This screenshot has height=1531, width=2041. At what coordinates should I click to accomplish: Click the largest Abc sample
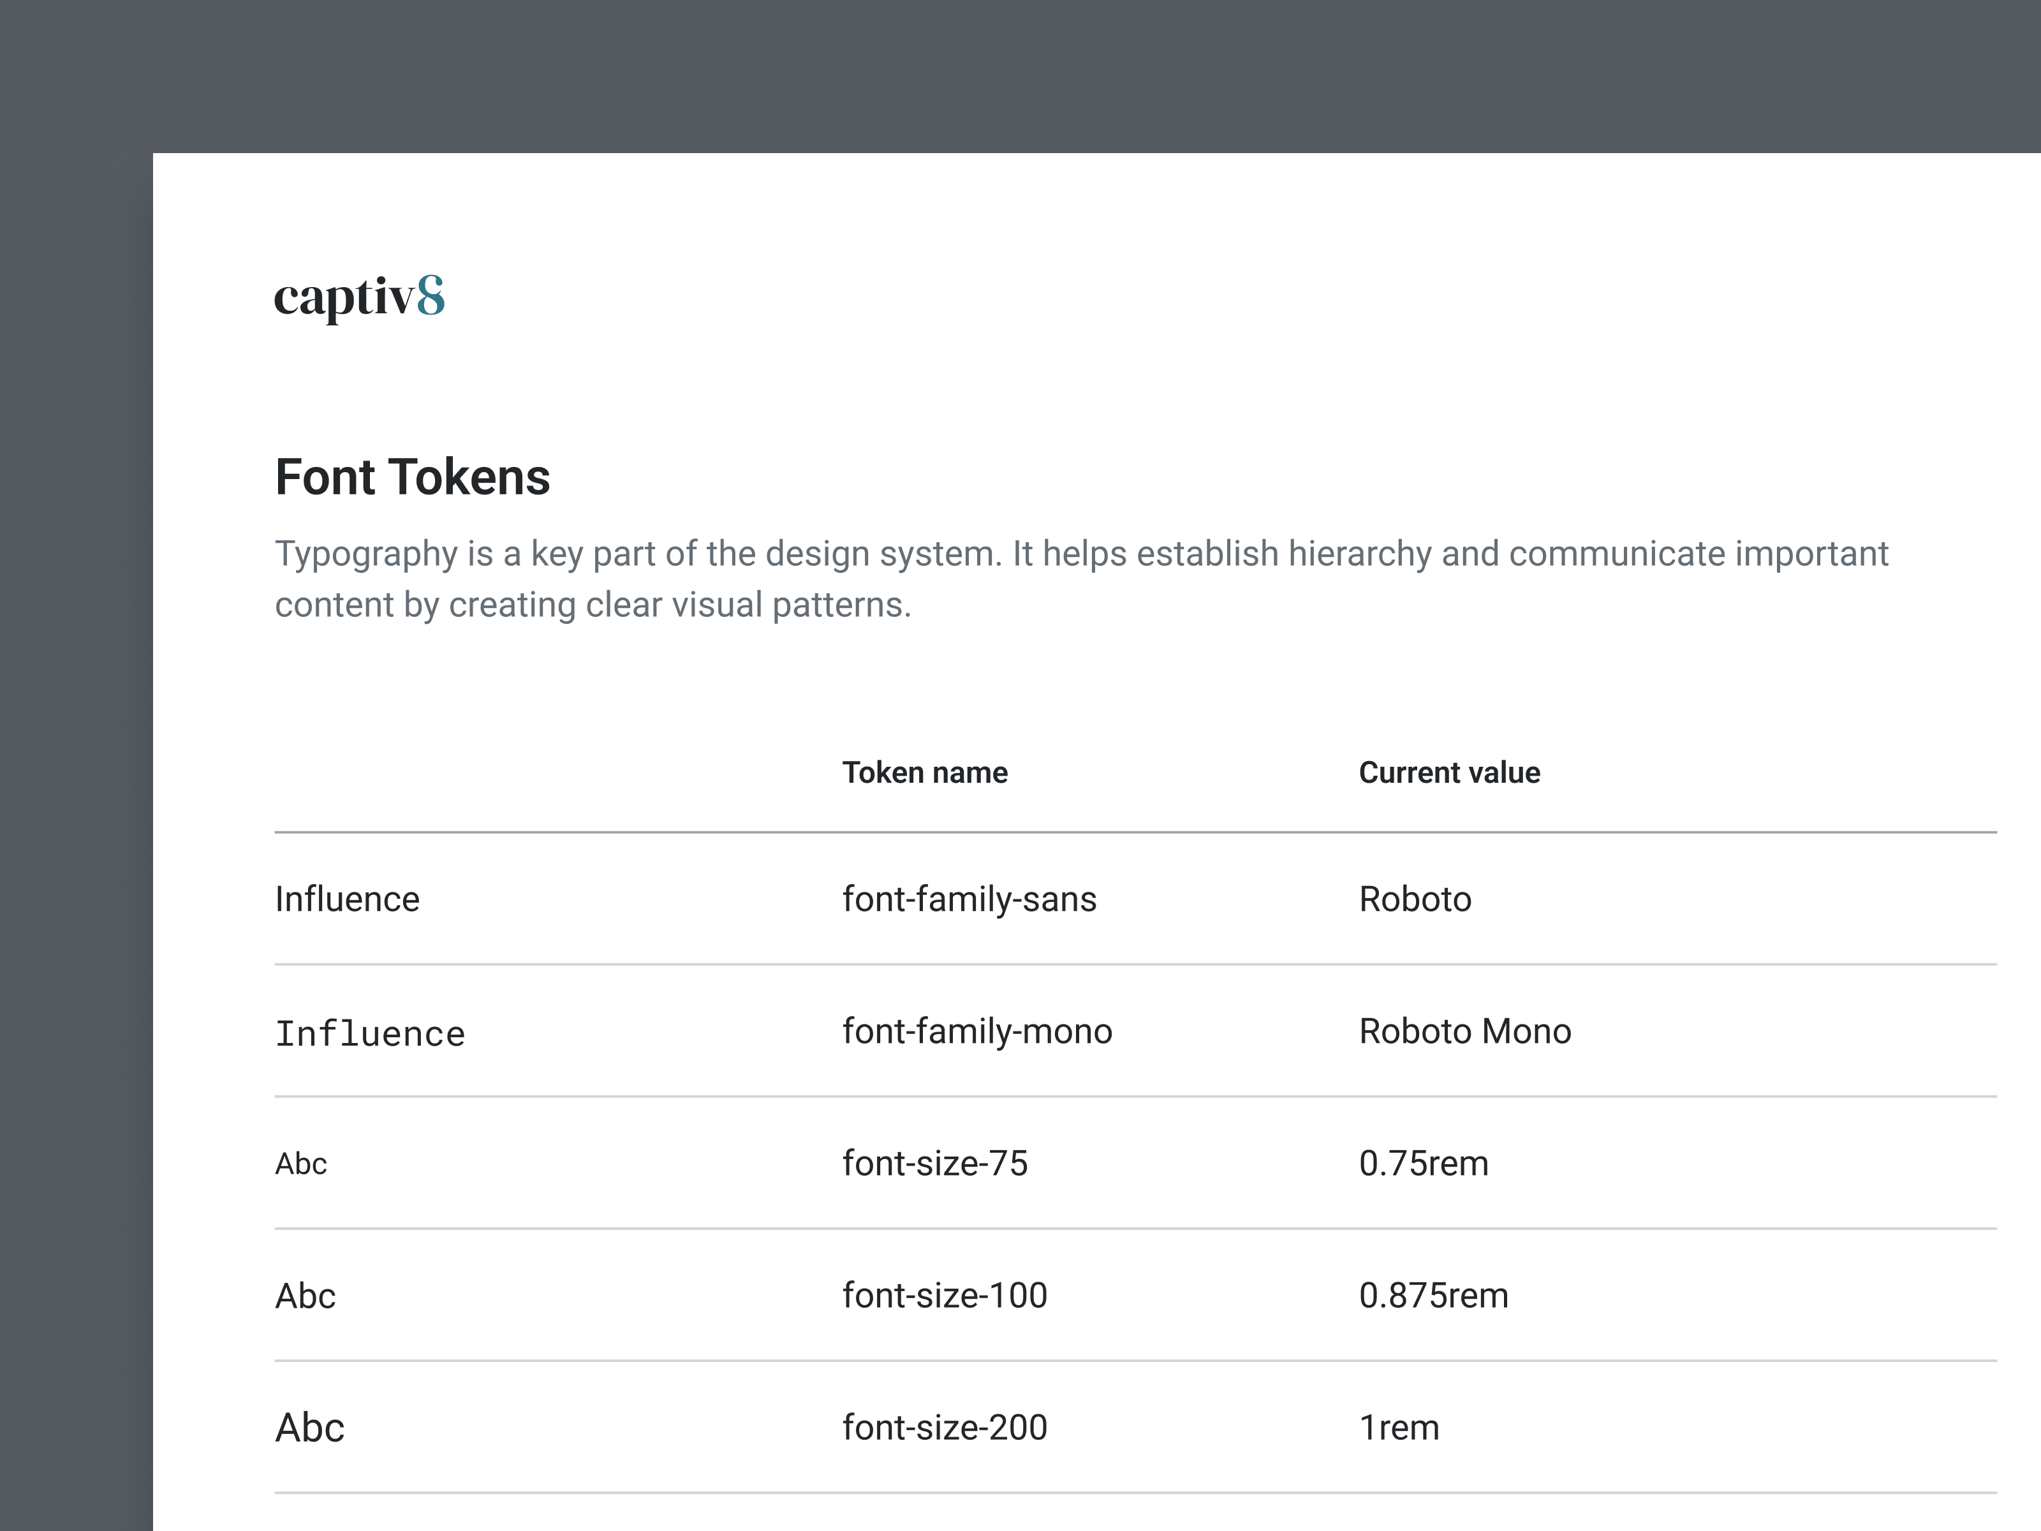point(310,1428)
